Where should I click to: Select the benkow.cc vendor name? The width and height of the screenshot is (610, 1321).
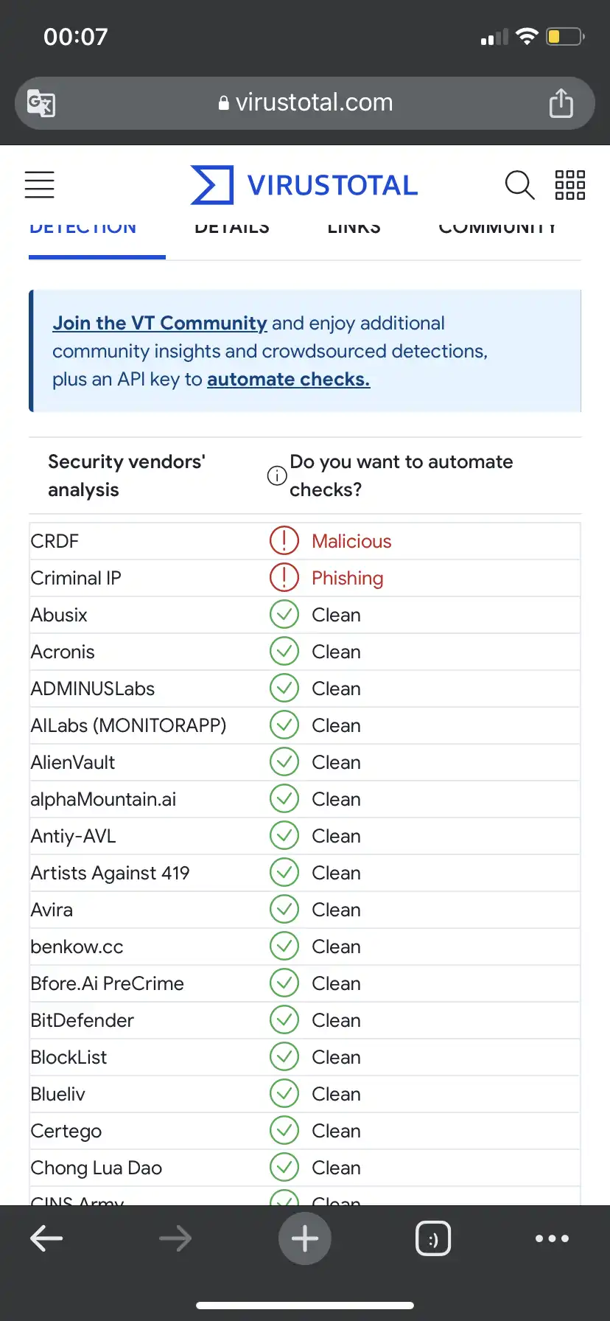point(77,947)
